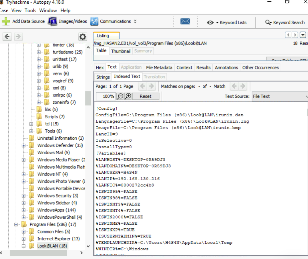Open the tree view settings gear

(x=83, y=37)
